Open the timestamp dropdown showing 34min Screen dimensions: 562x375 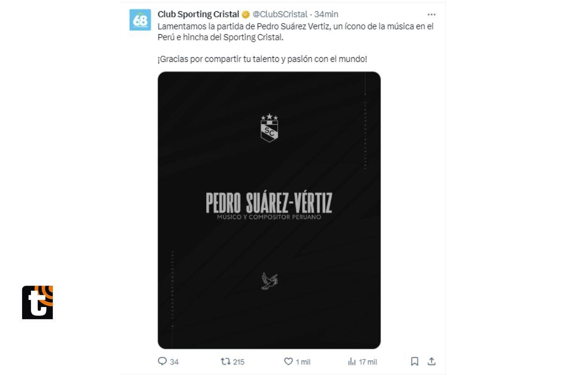pos(325,14)
